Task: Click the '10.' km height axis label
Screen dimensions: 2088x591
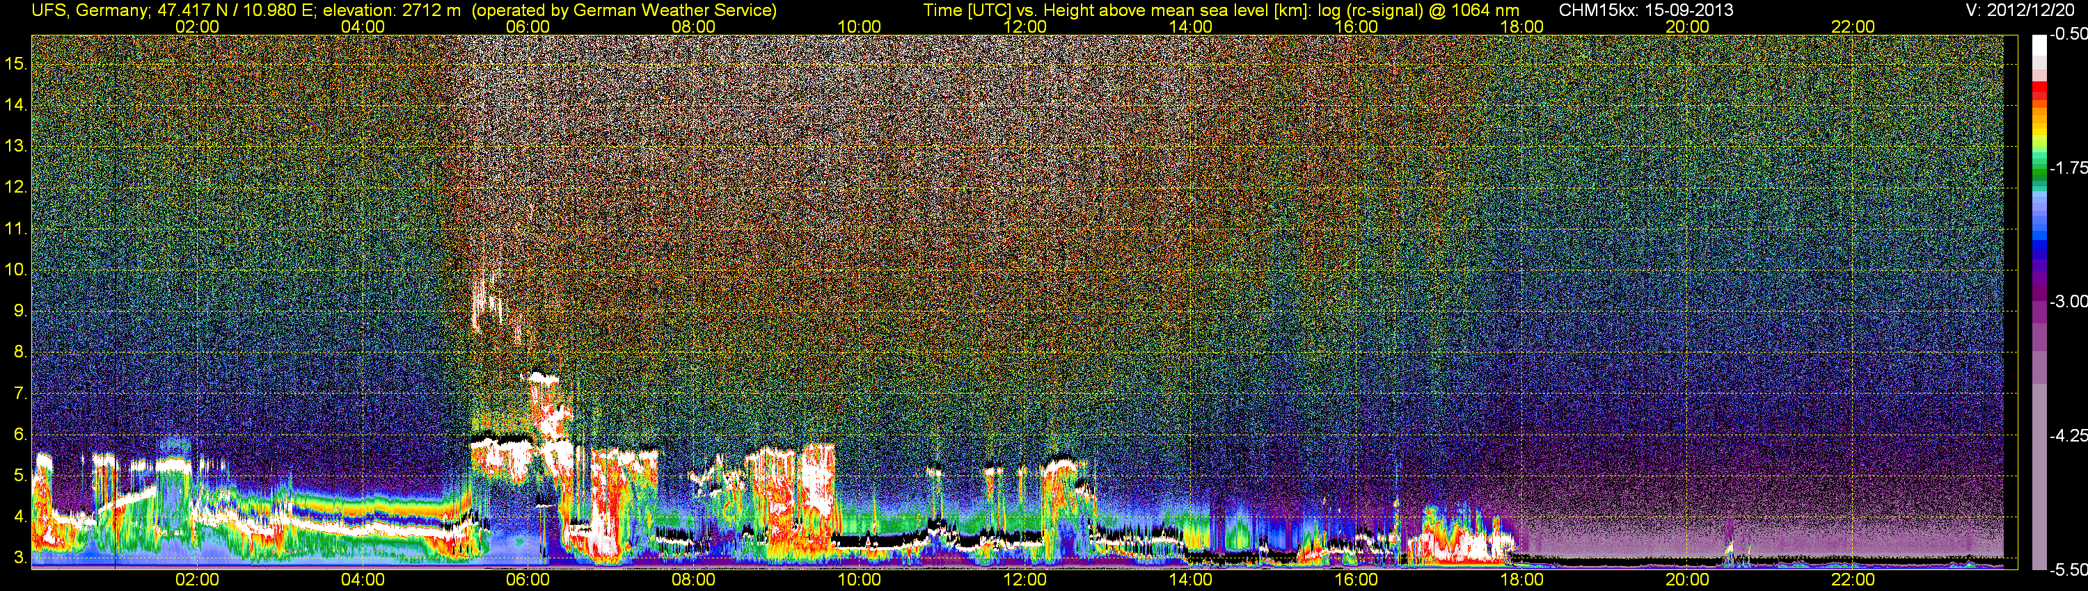Action: point(15,270)
